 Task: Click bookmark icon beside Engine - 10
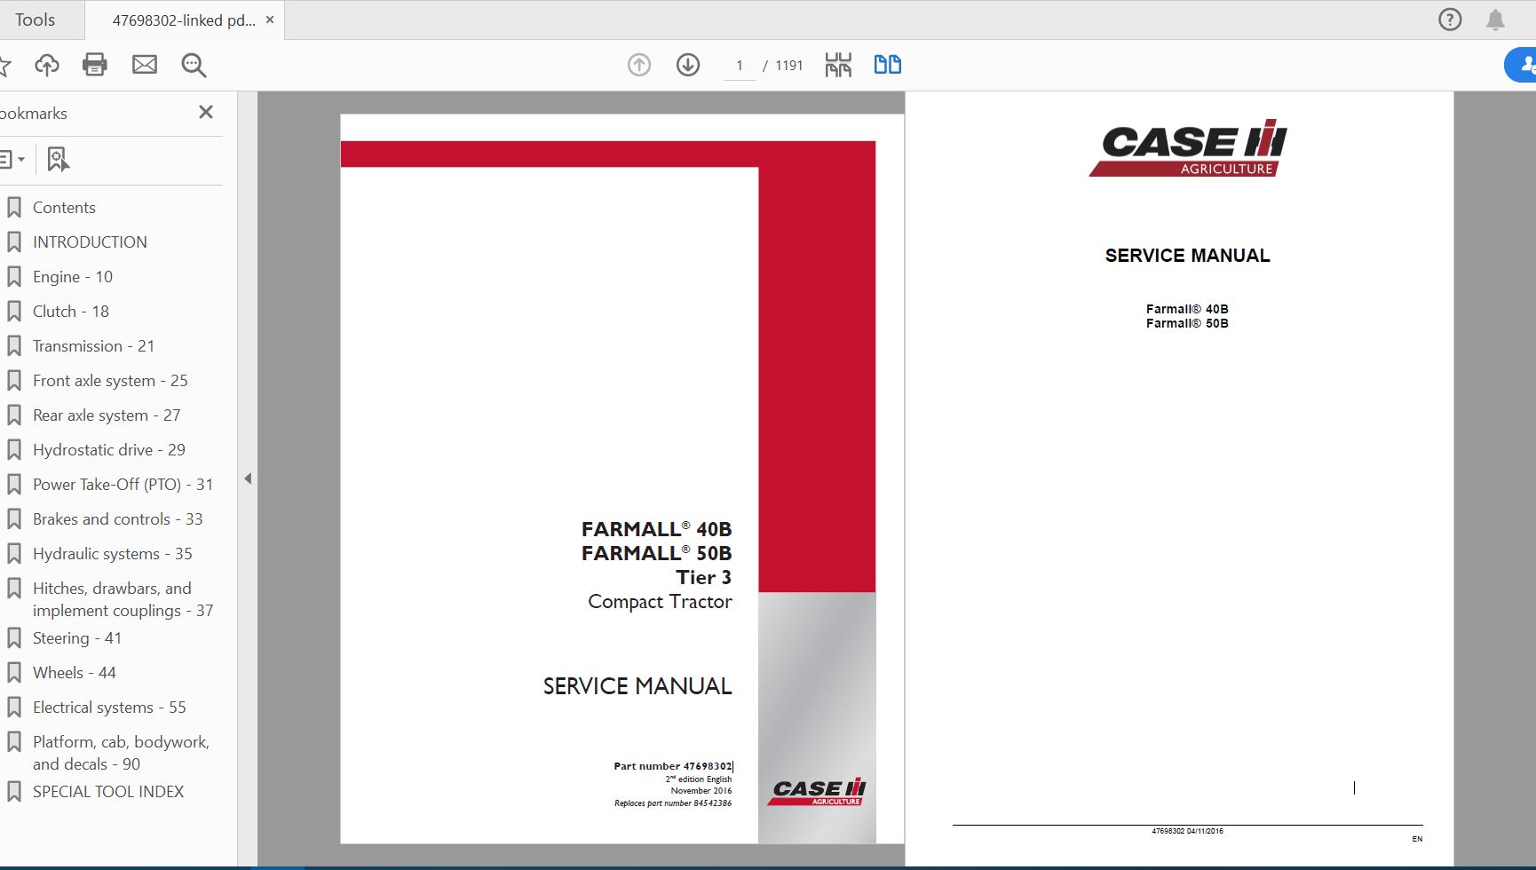[x=14, y=276]
